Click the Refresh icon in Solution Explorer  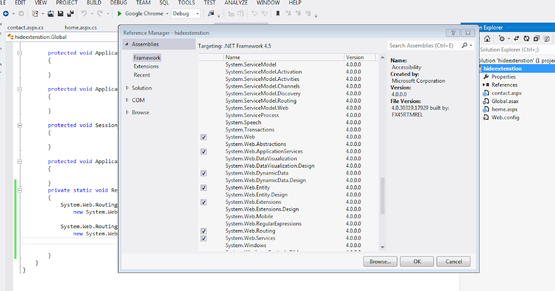(526, 39)
